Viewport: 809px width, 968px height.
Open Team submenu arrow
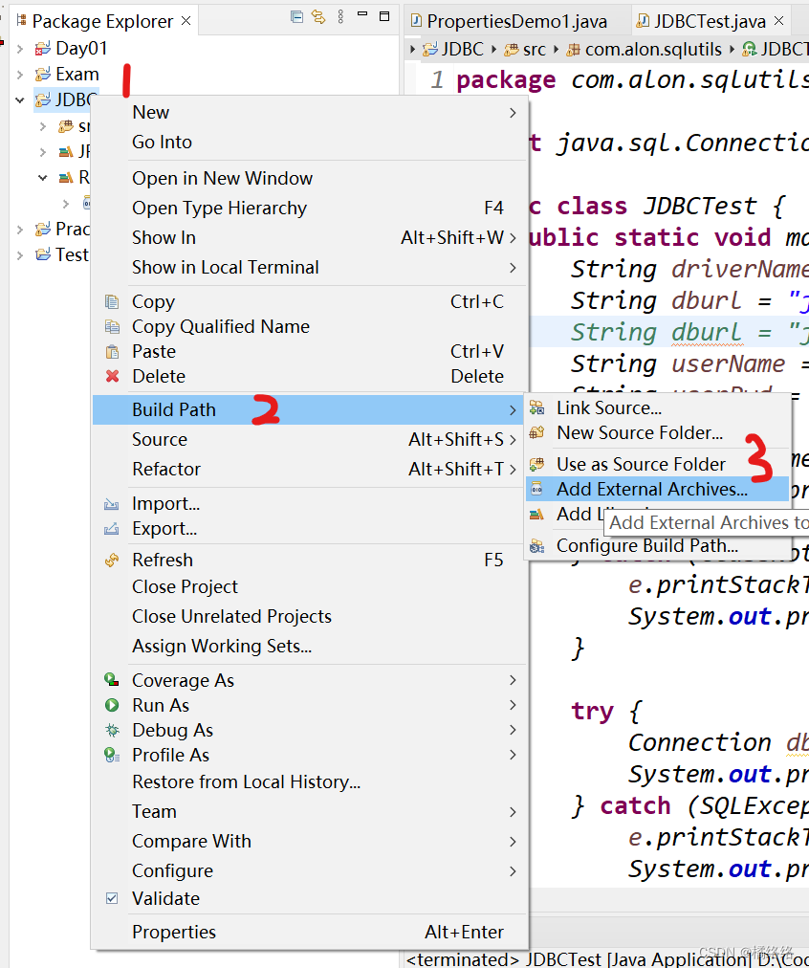[513, 812]
